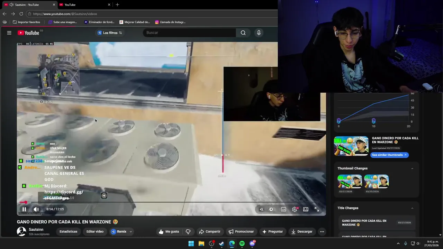Viewport: 443px width, 249px height.
Task: Select the 03/27/2026 thumbnail version
Action: [350, 181]
